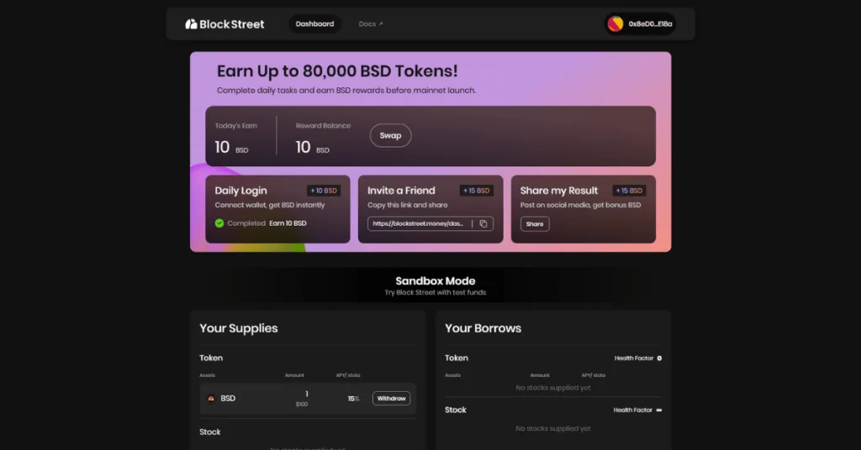Click the Reward Balance label
This screenshot has width=861, height=450.
(x=323, y=126)
